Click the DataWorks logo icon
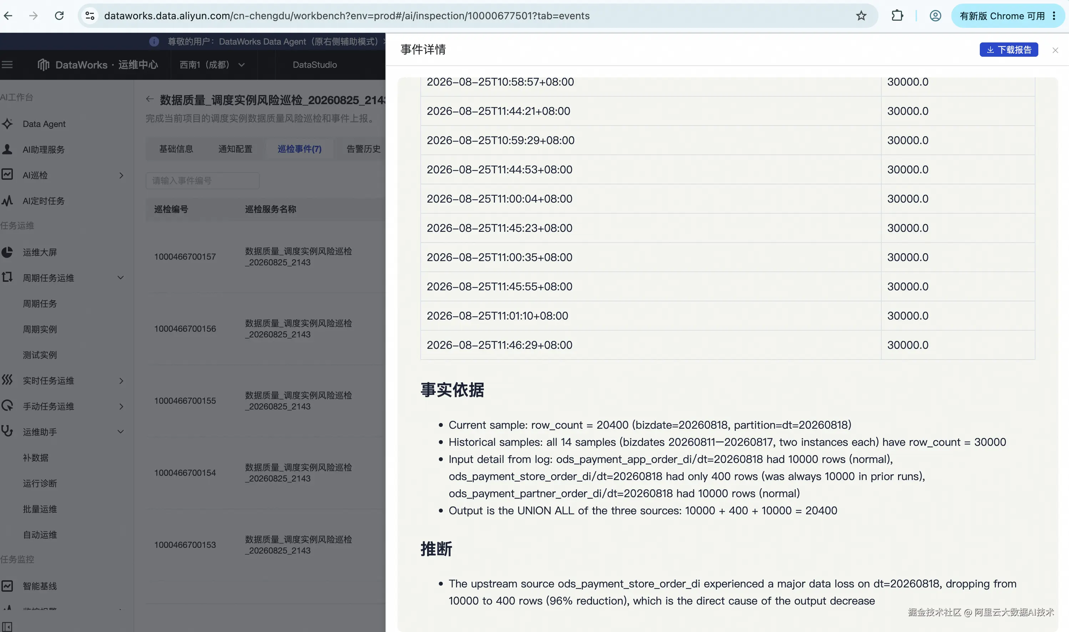The width and height of the screenshot is (1069, 632). [x=43, y=65]
